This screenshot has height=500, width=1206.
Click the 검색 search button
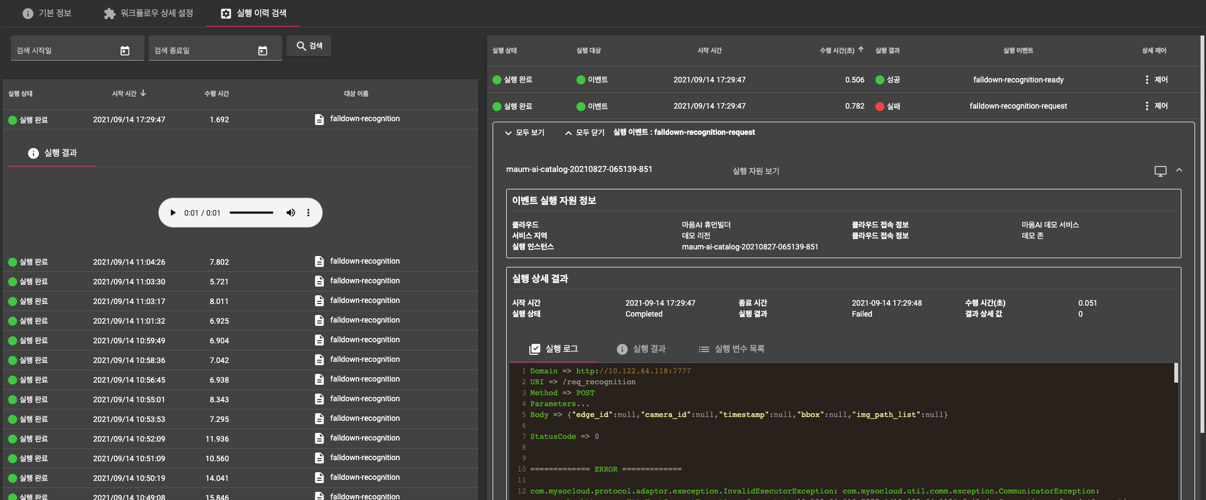(309, 46)
